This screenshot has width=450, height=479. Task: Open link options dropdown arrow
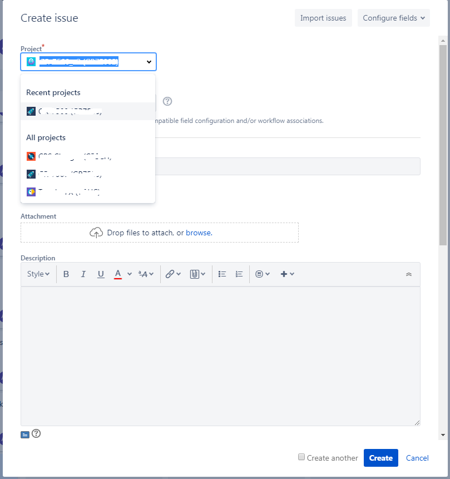pos(179,274)
